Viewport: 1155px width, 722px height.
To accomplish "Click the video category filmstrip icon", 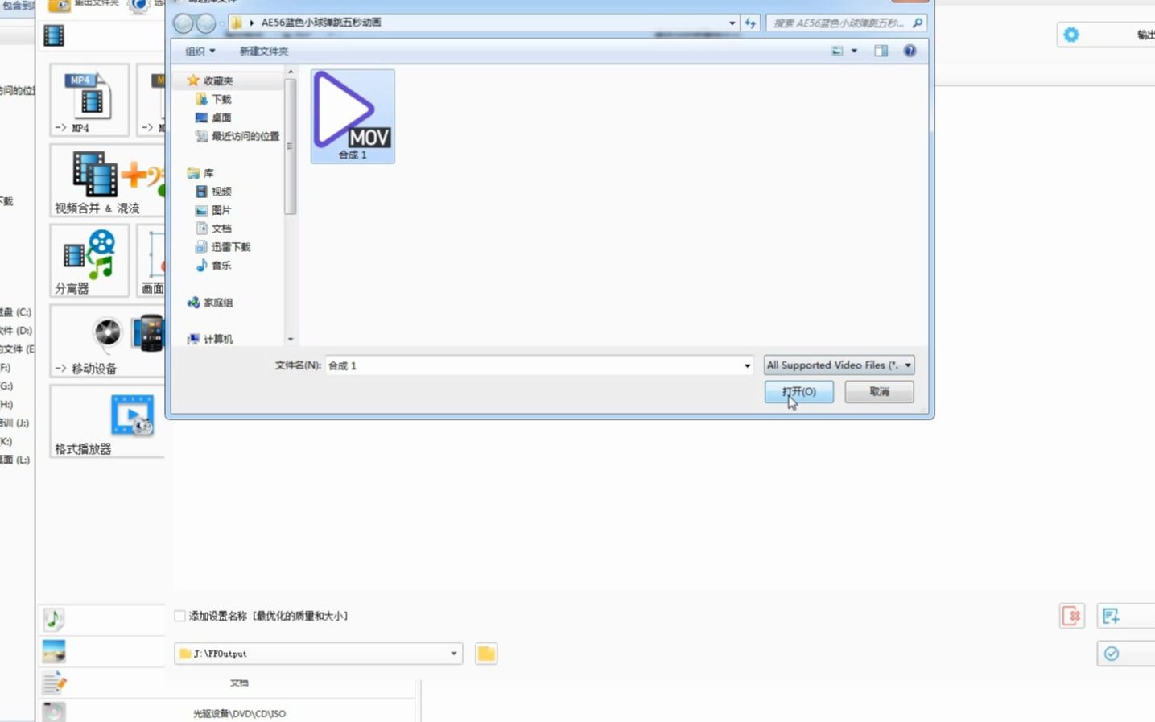I will [x=54, y=35].
